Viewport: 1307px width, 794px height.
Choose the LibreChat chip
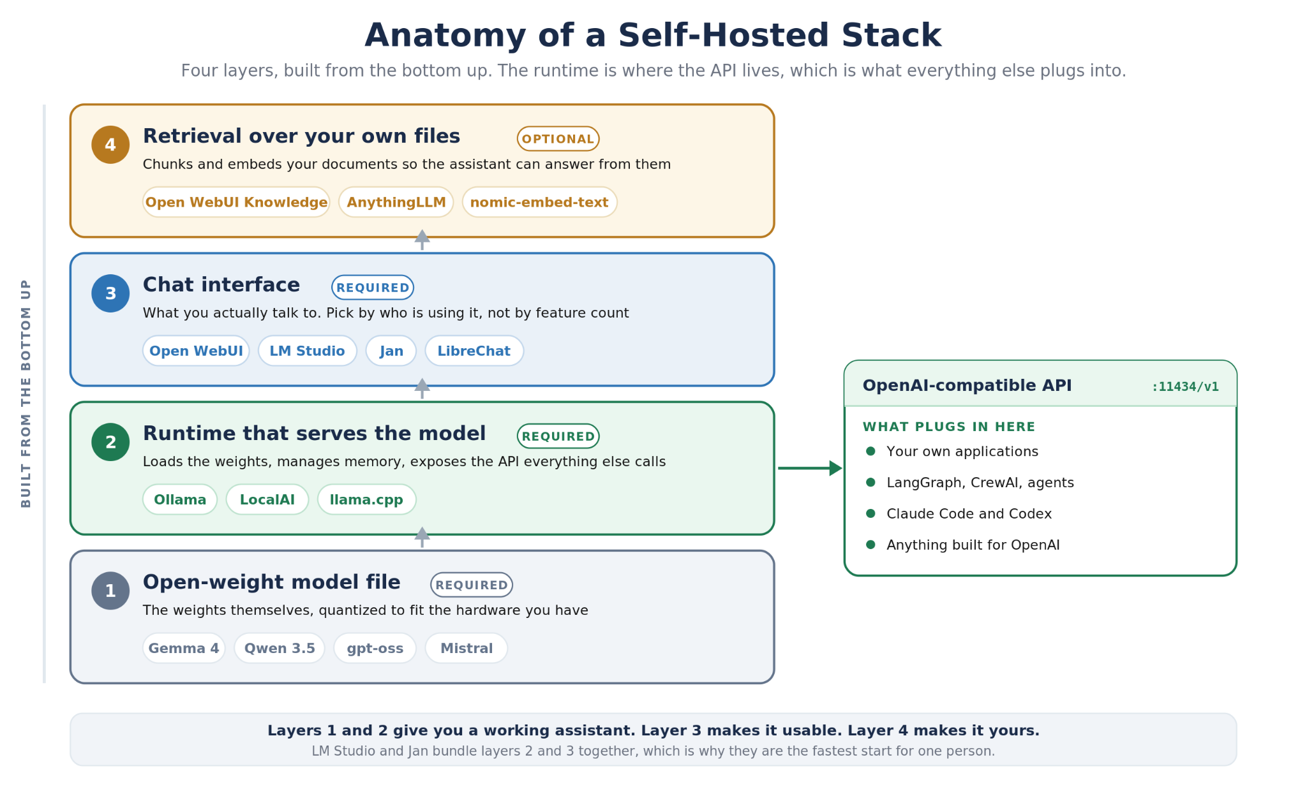[x=474, y=351]
